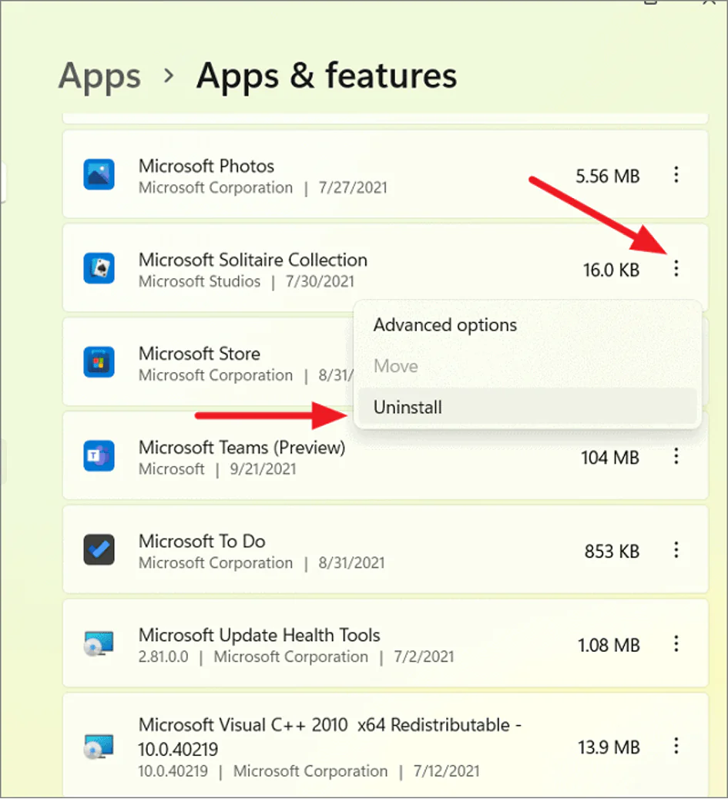Image resolution: width=728 pixels, height=799 pixels.
Task: Click the Microsoft Photos app icon
Action: 99,174
